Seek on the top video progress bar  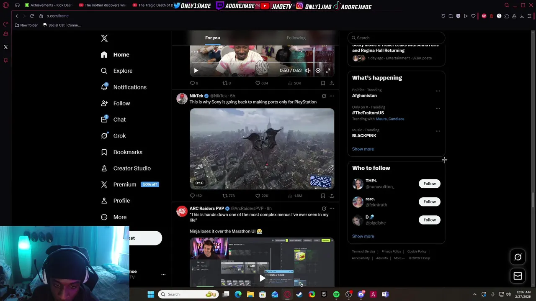[x=262, y=62]
